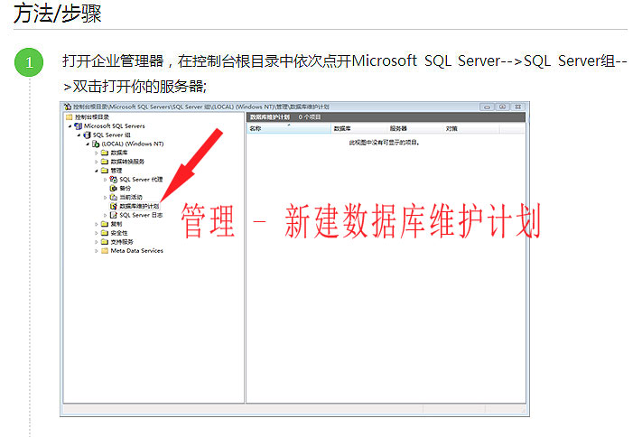Select the 数据转换服务 tree label
This screenshot has width=642, height=437.
(x=127, y=162)
